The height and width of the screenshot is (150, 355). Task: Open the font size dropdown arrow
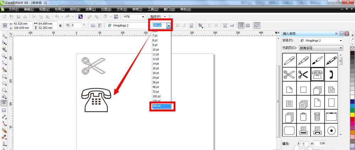[169, 26]
